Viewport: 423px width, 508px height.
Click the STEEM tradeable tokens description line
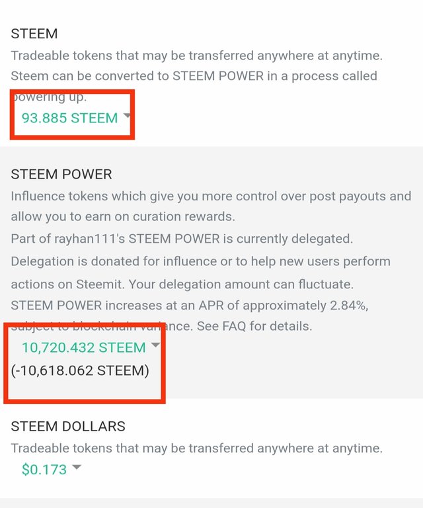pyautogui.click(x=196, y=55)
